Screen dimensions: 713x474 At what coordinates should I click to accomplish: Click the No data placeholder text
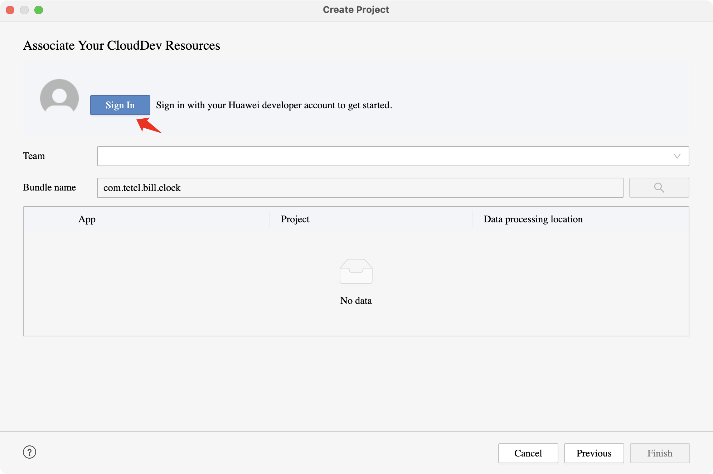(356, 301)
